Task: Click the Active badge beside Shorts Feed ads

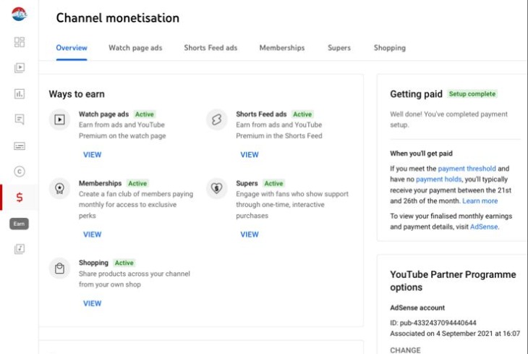Action: click(302, 114)
